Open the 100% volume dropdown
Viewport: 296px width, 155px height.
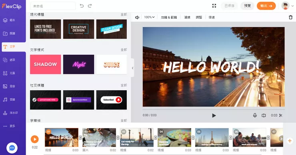[149, 17]
